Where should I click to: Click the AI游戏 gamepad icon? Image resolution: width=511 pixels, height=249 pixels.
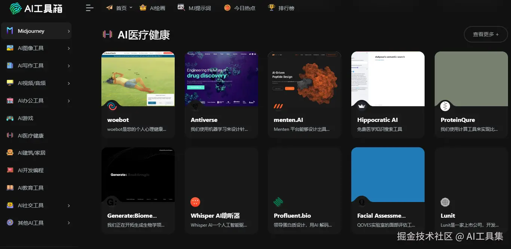[10, 118]
